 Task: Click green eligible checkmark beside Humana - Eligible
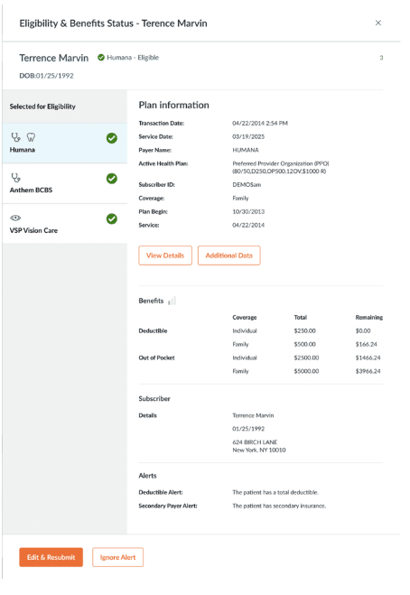101,57
